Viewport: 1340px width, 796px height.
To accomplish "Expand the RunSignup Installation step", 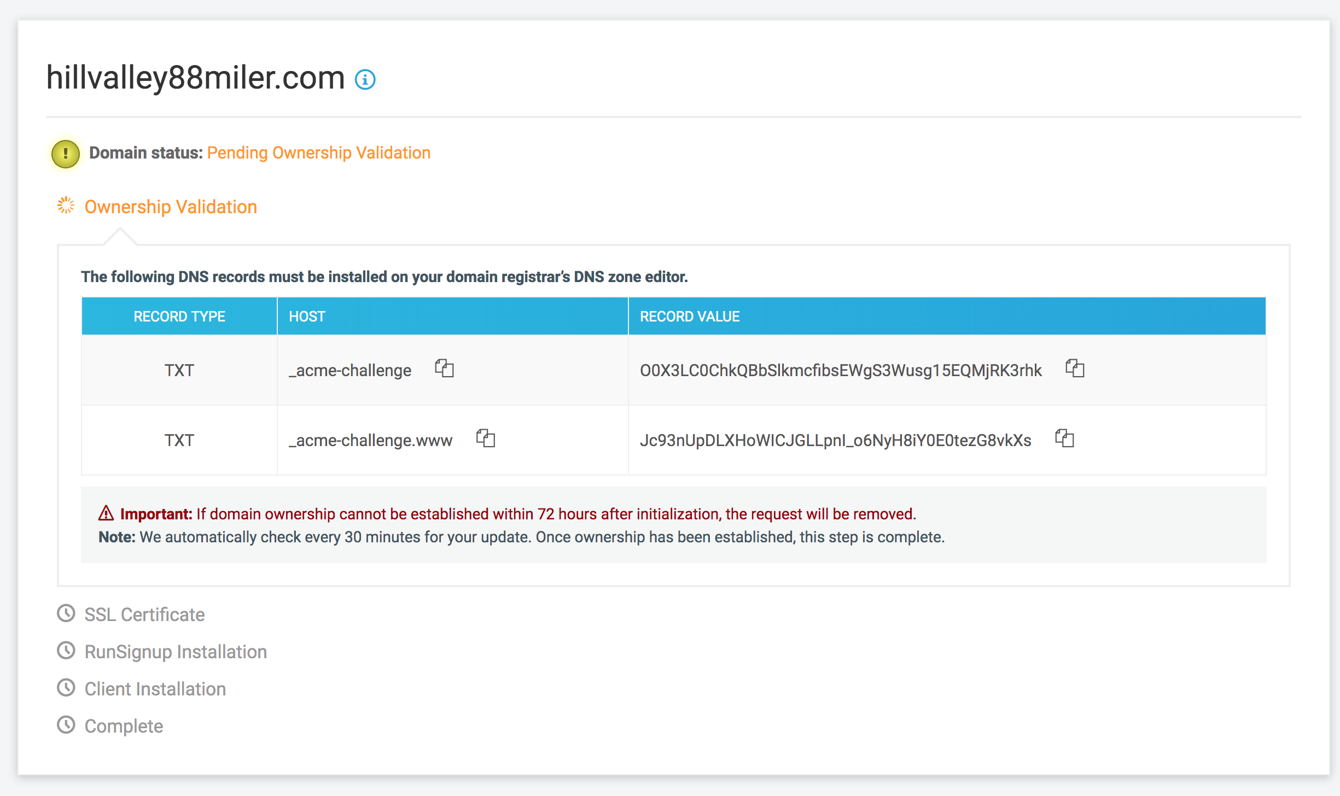I will pyautogui.click(x=176, y=652).
